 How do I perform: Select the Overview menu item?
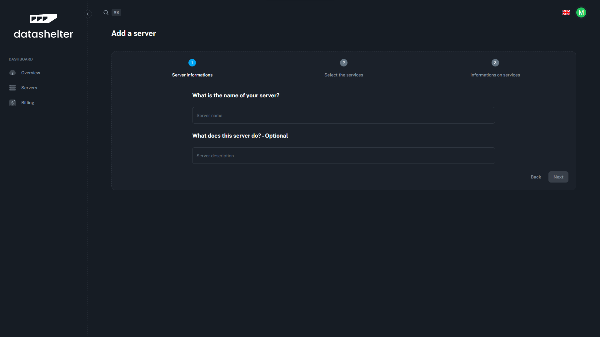tap(31, 73)
